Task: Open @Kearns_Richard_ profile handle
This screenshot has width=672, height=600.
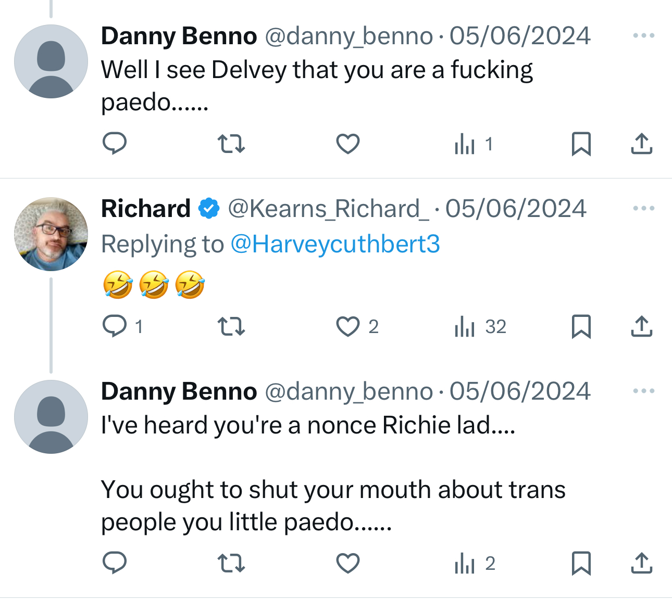Action: coord(328,209)
